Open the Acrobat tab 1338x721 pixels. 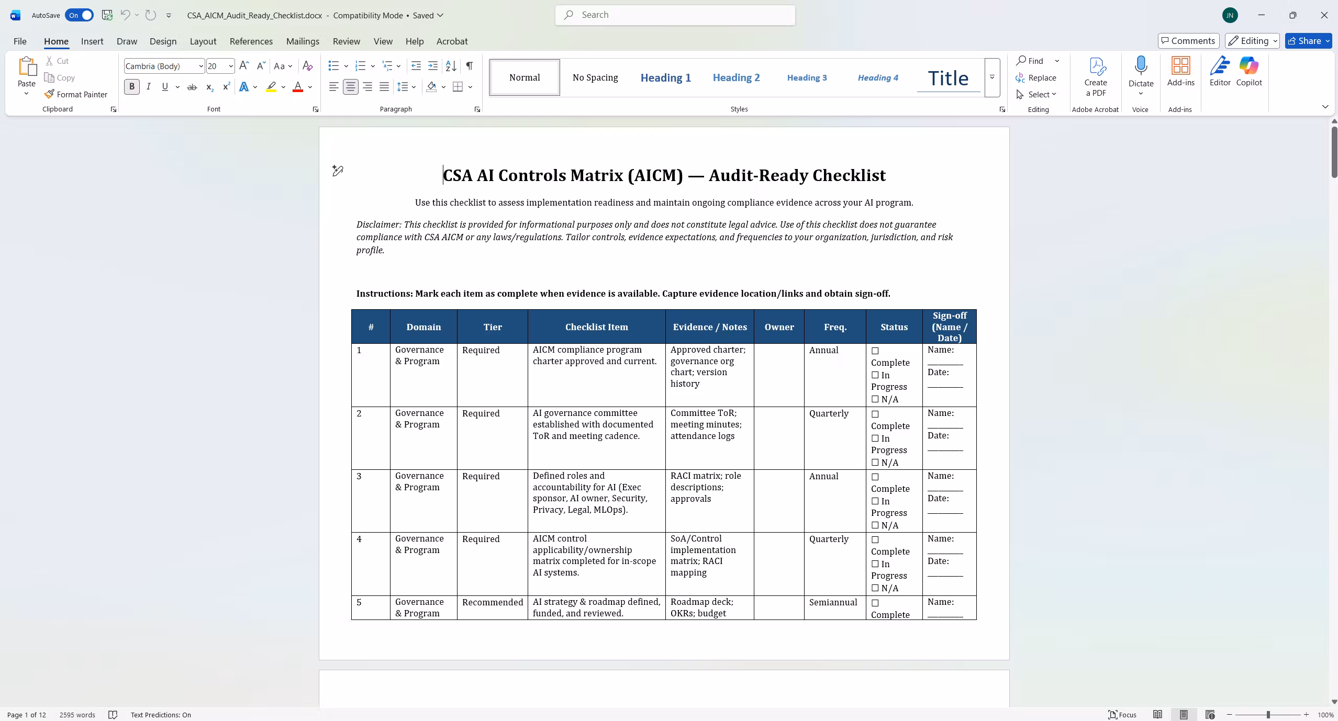coord(452,41)
